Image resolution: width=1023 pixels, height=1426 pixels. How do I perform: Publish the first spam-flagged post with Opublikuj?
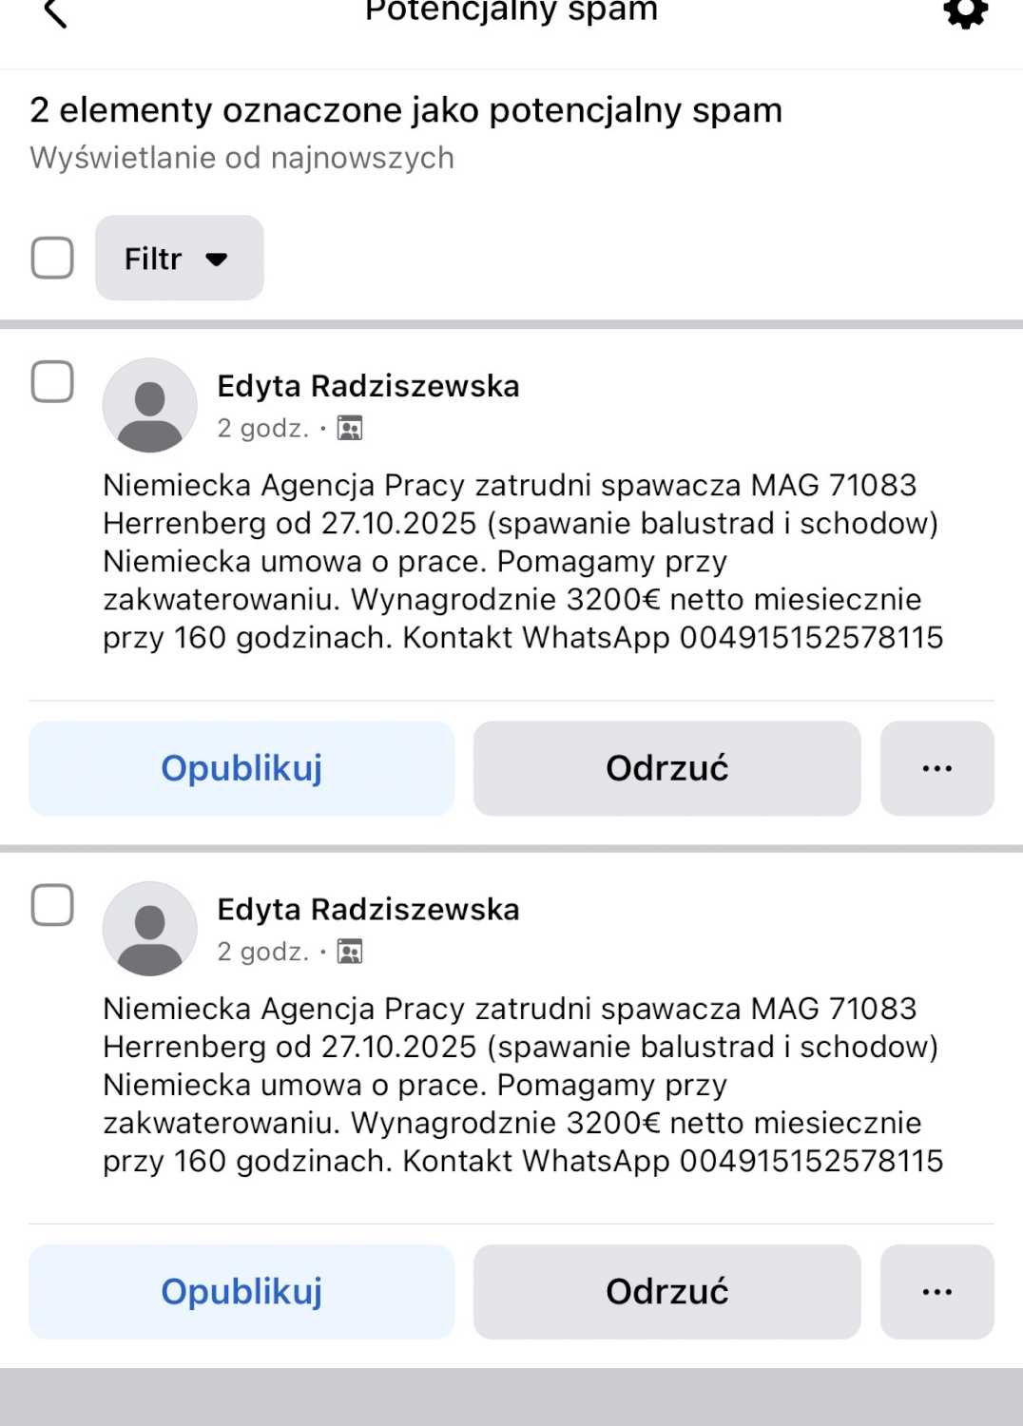[x=241, y=768]
